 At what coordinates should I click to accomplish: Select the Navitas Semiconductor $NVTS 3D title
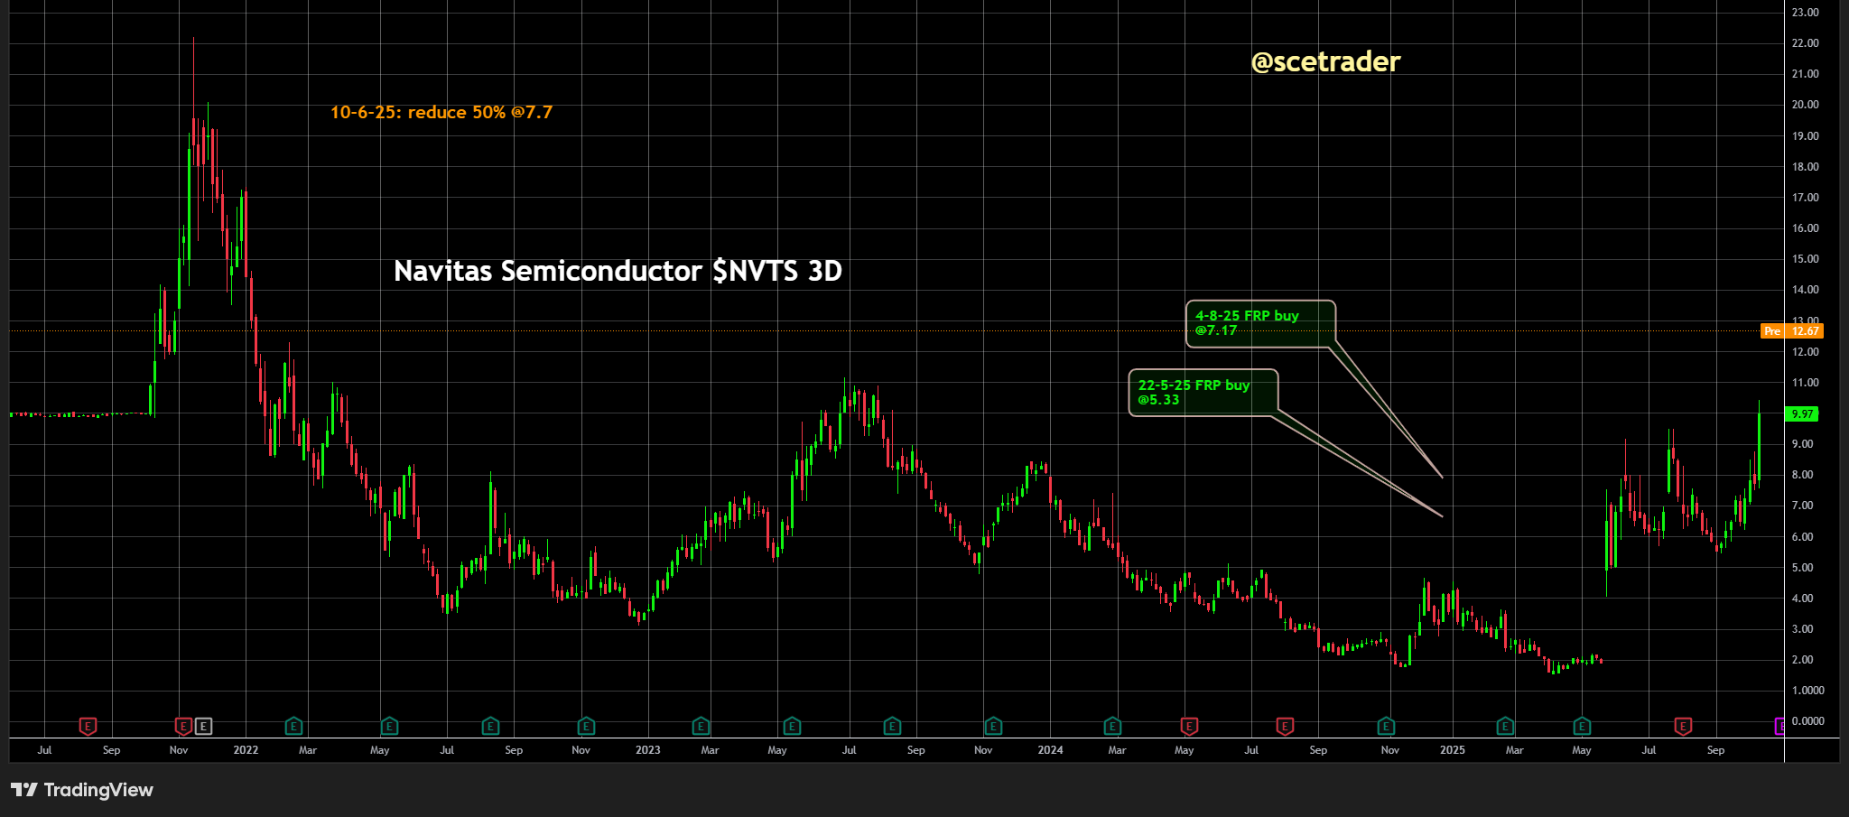pyautogui.click(x=618, y=271)
